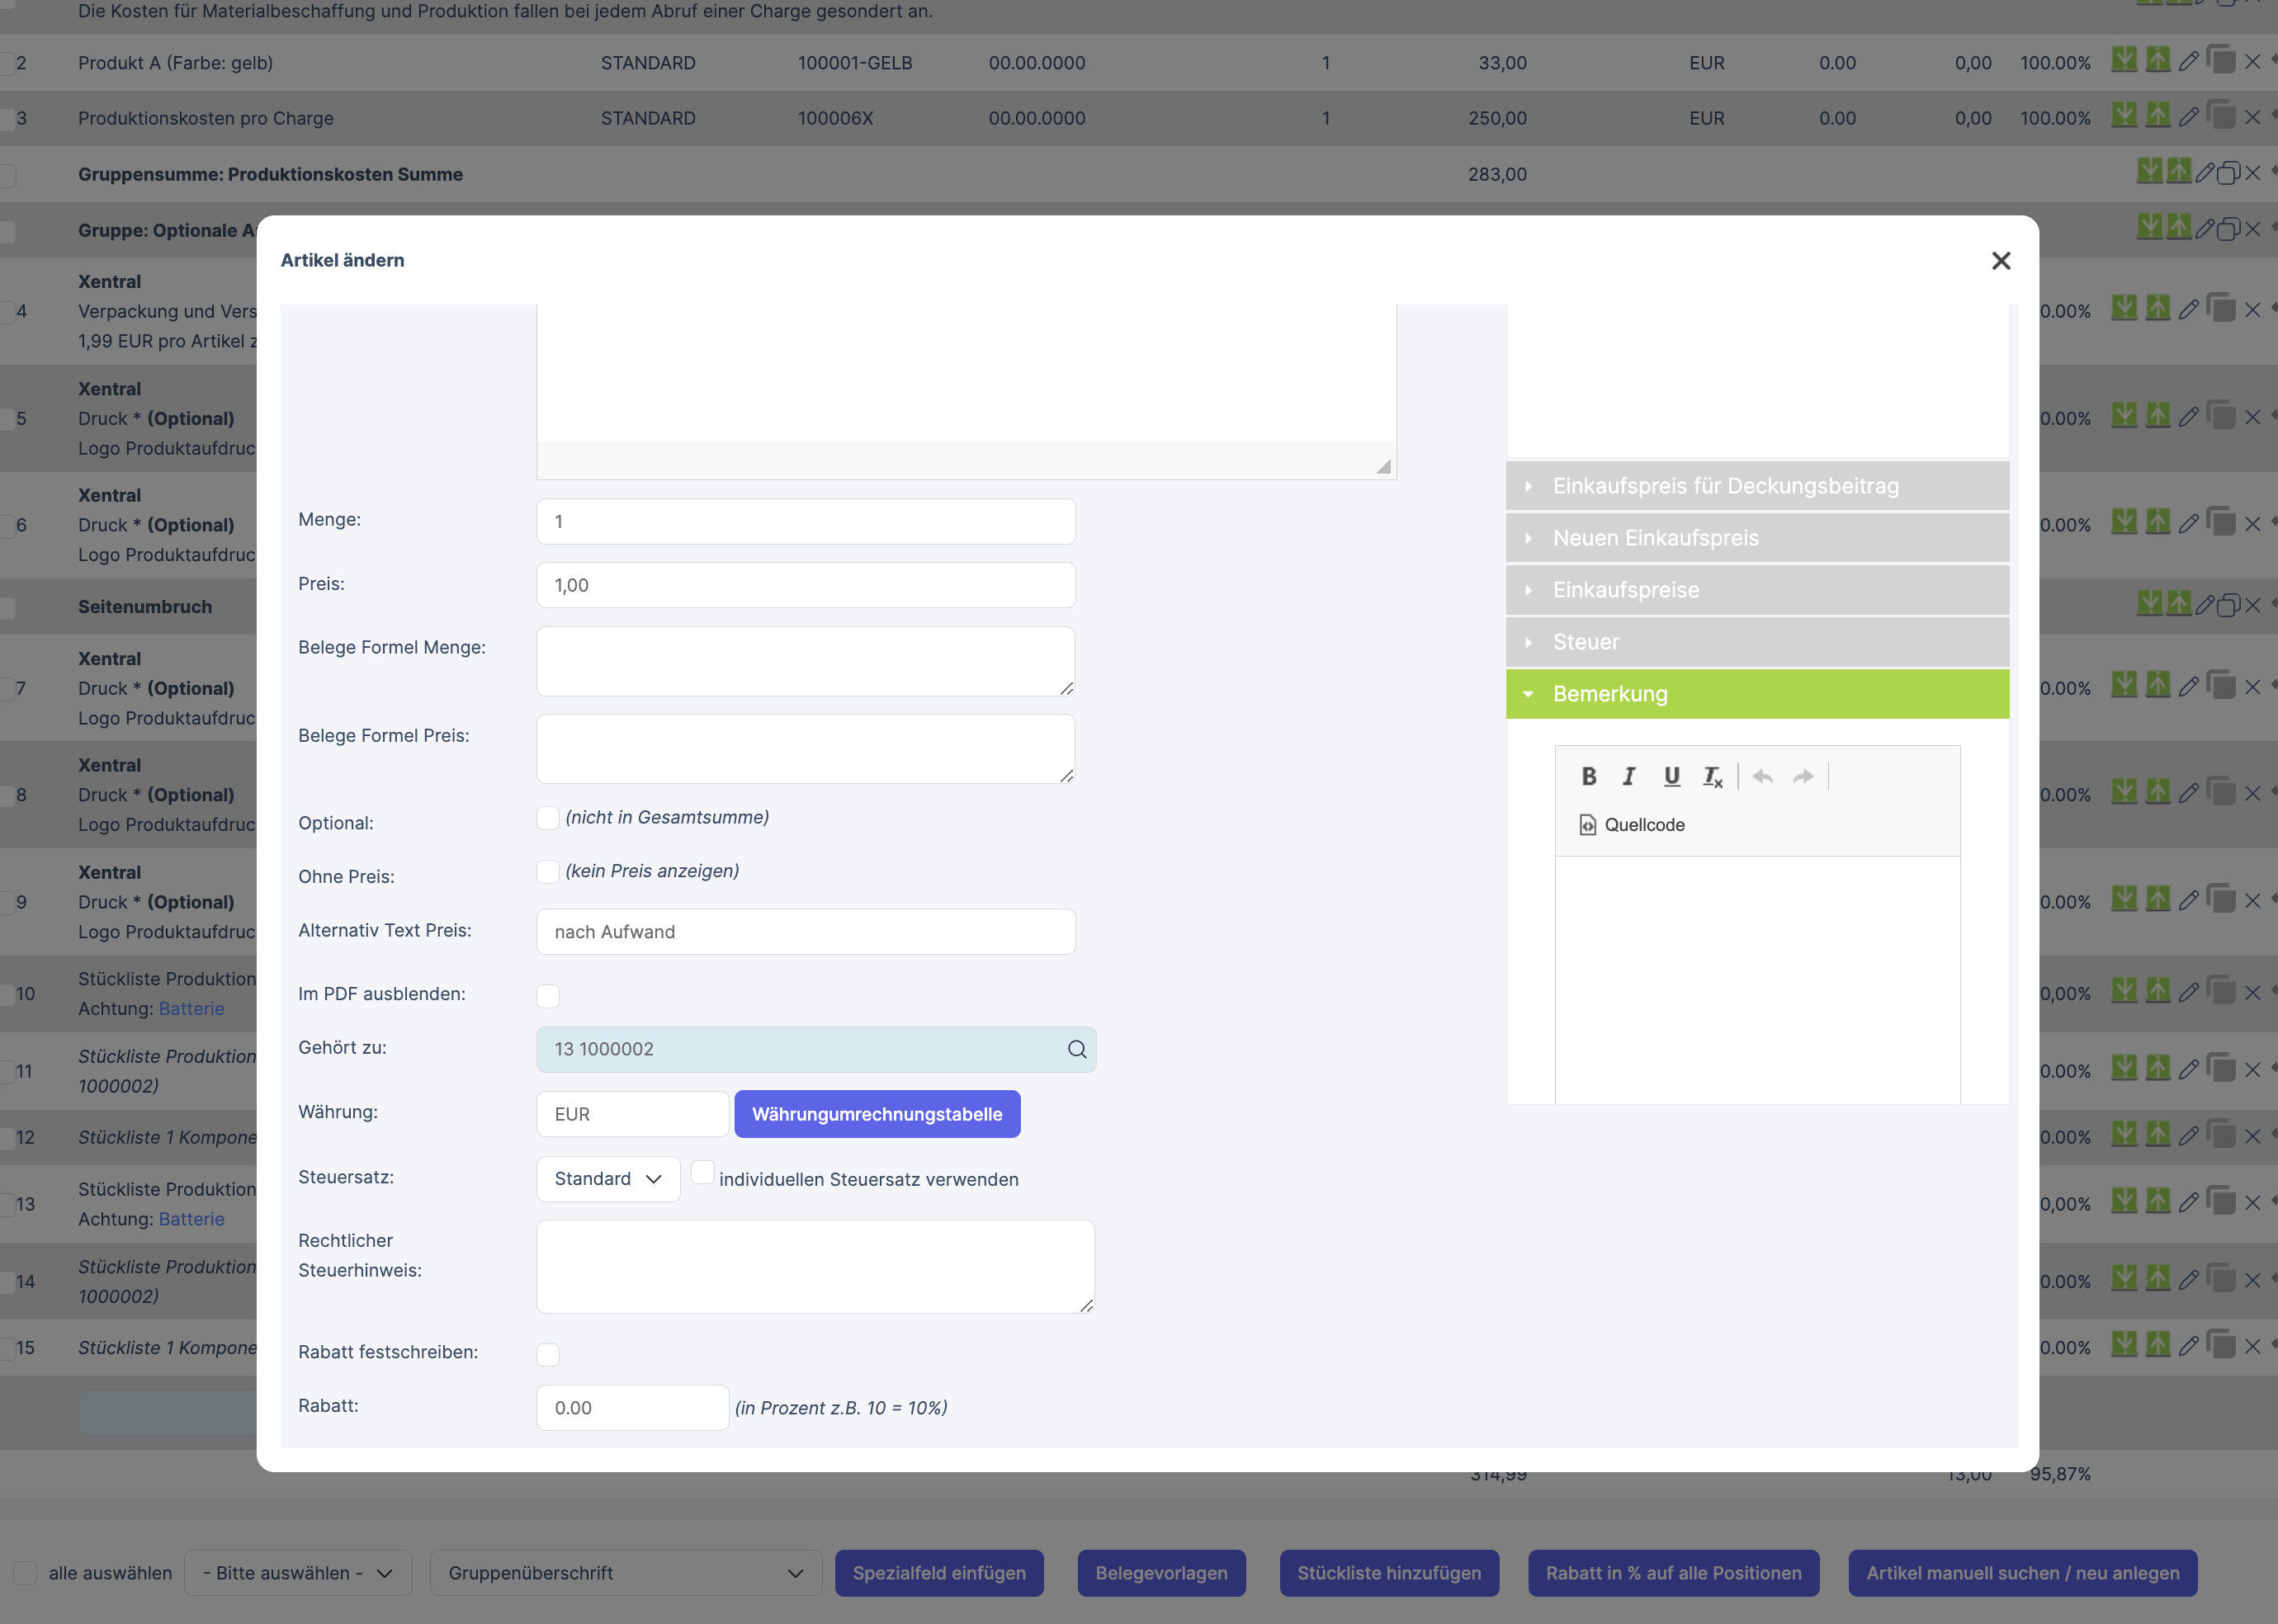Click the Italic formatting icon
2278x1624 pixels.
[x=1629, y=776]
